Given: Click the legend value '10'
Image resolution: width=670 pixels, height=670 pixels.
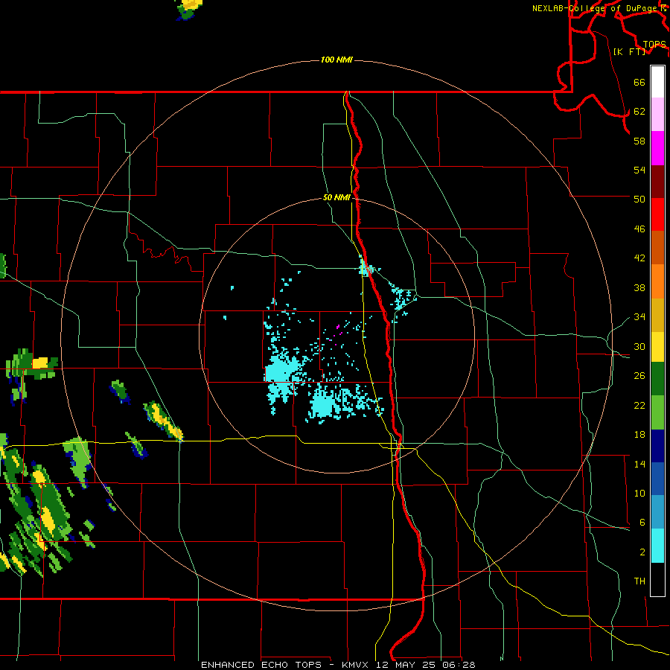Looking at the screenshot, I should [639, 494].
